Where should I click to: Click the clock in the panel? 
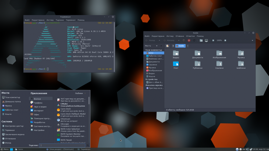point(261,149)
